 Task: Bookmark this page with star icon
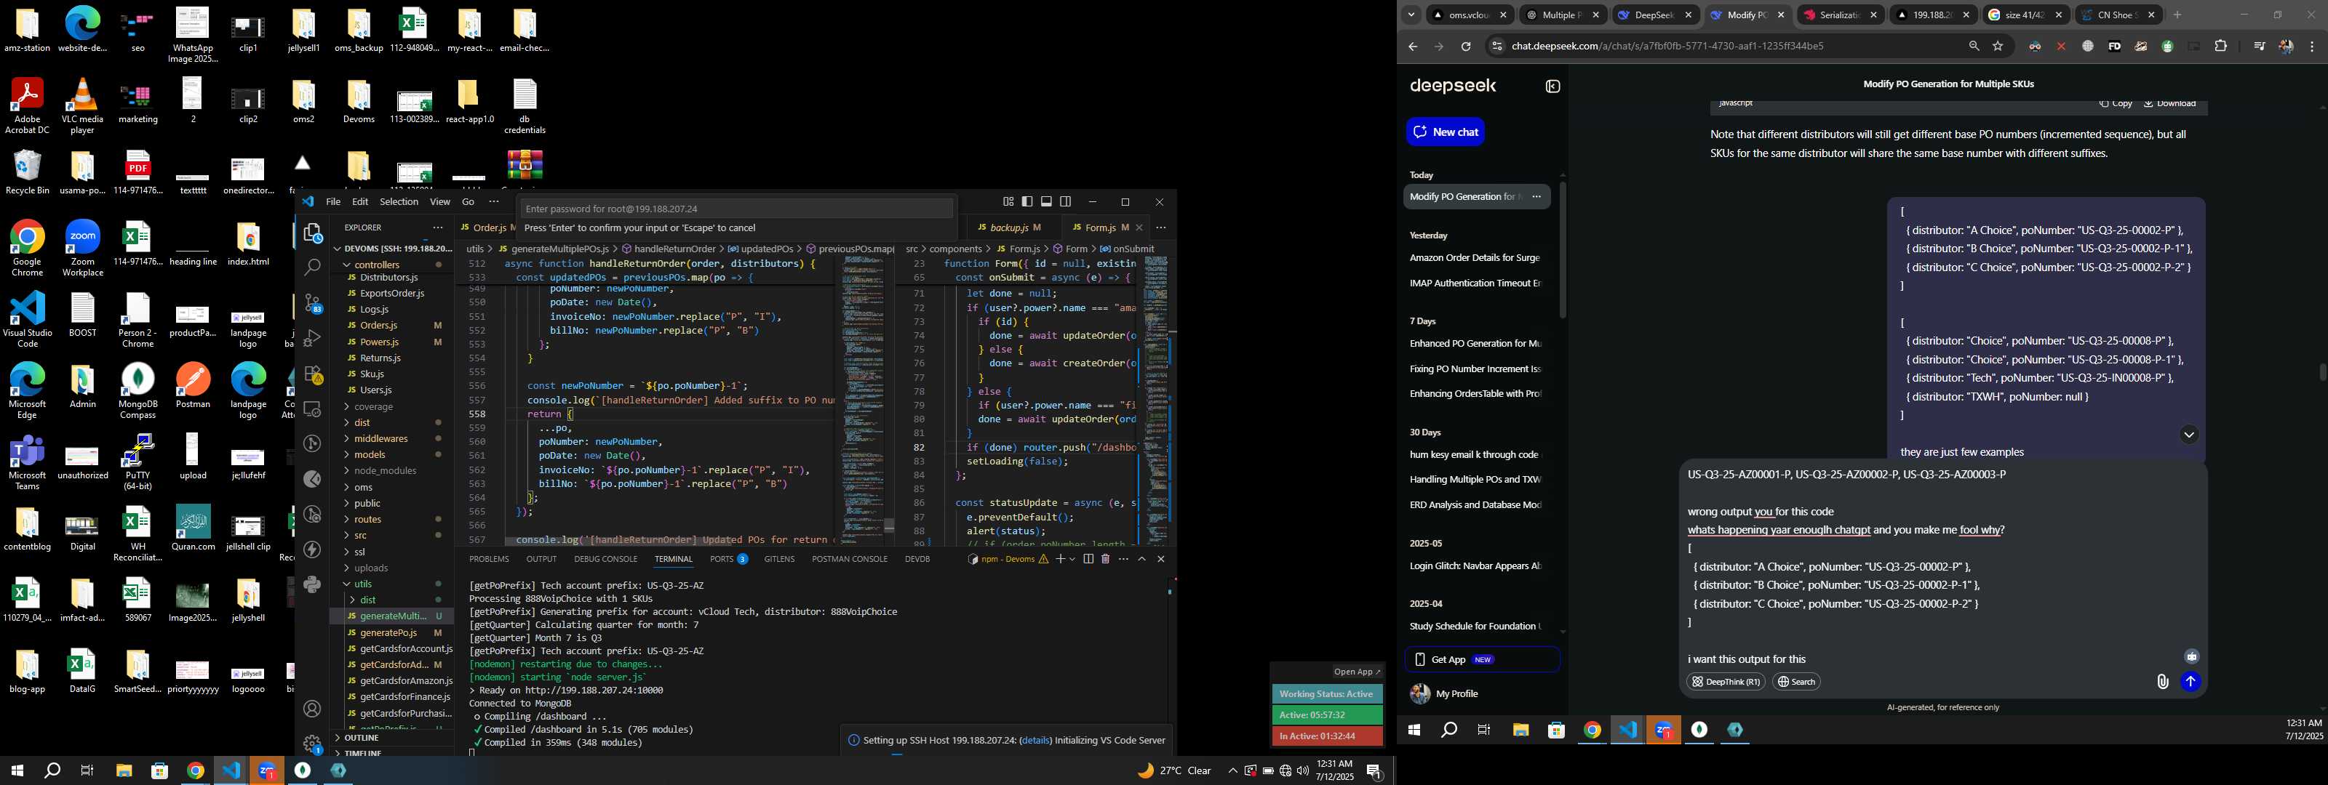(x=1998, y=47)
